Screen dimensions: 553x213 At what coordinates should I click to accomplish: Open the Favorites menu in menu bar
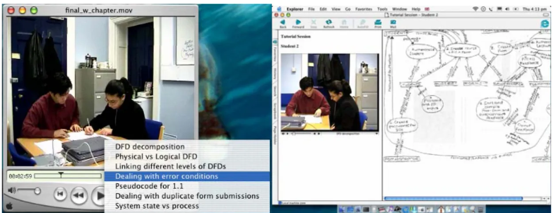point(364,9)
